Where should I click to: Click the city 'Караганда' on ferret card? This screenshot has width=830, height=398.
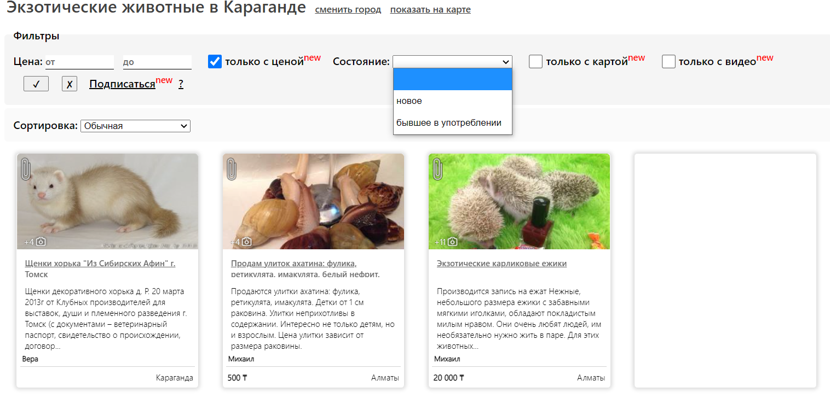174,378
